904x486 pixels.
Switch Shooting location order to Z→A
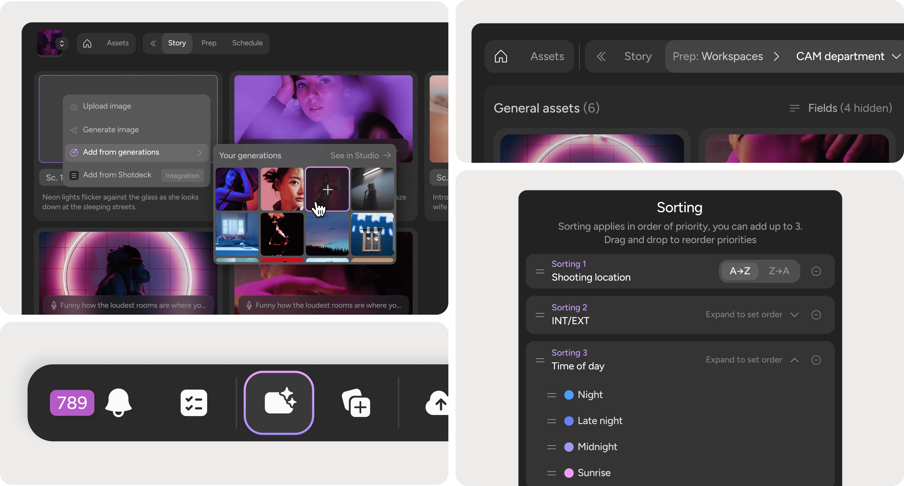click(x=779, y=271)
